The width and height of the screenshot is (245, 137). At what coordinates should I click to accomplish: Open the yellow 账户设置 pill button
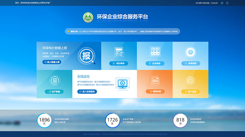tap(191, 92)
